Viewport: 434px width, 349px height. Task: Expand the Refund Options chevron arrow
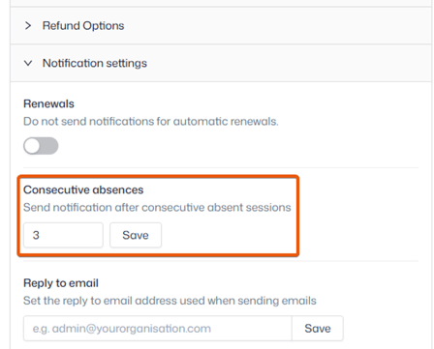pyautogui.click(x=28, y=25)
